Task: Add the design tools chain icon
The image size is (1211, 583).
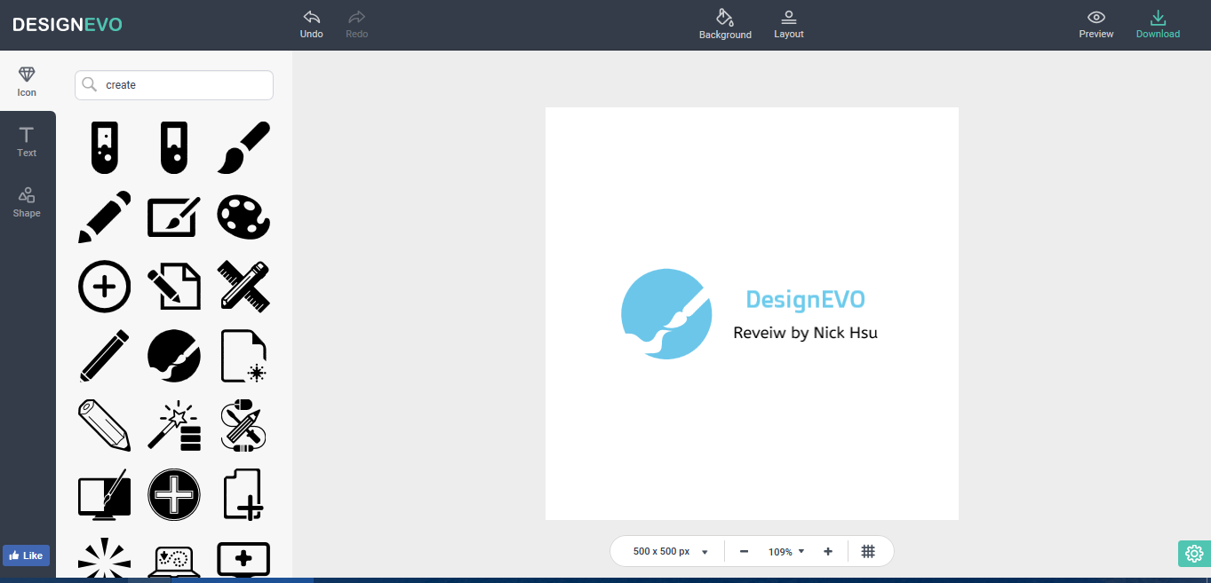Action: point(243,425)
